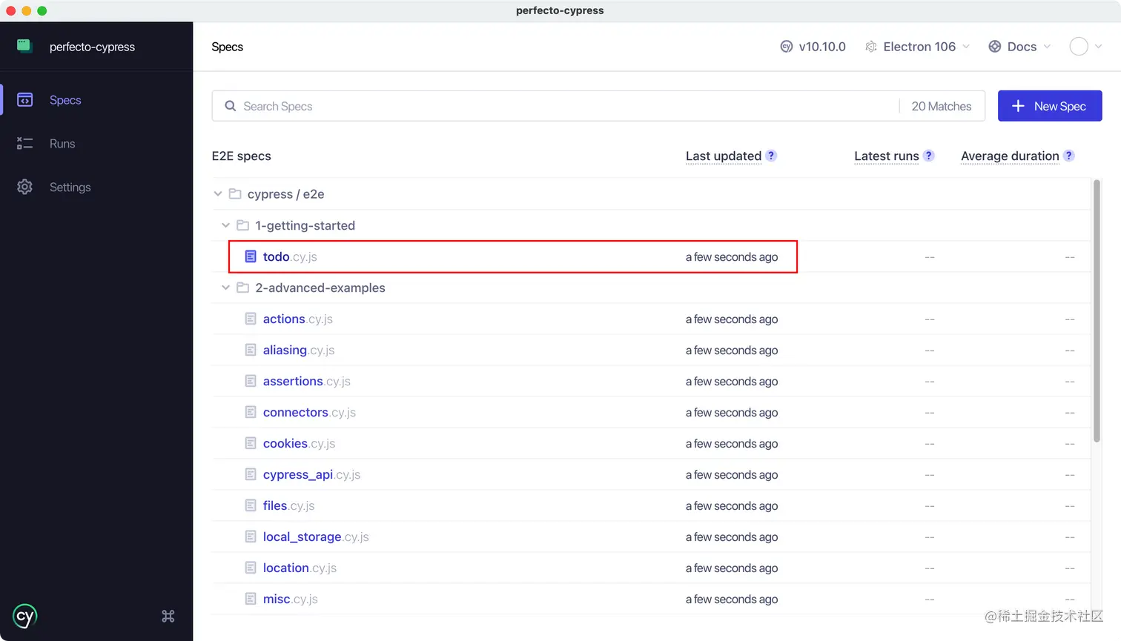Image resolution: width=1121 pixels, height=641 pixels.
Task: Open the Runs sidebar icon
Action: pos(24,144)
